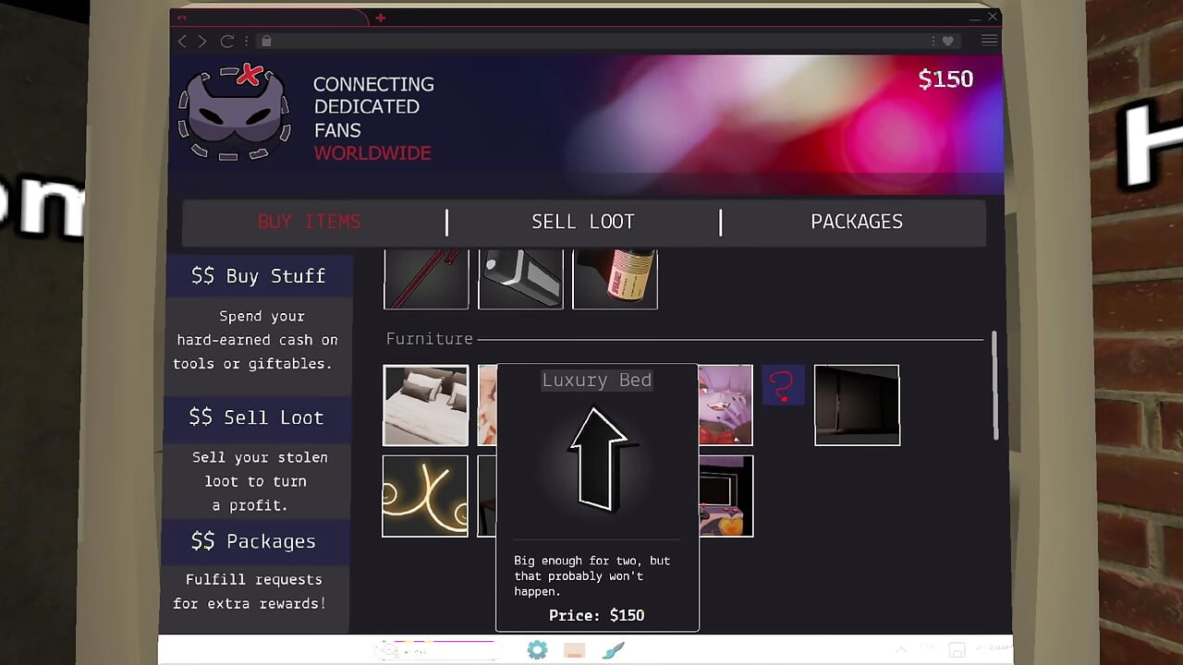Select the black-and-white device item
This screenshot has width=1183, height=665.
[x=520, y=279]
